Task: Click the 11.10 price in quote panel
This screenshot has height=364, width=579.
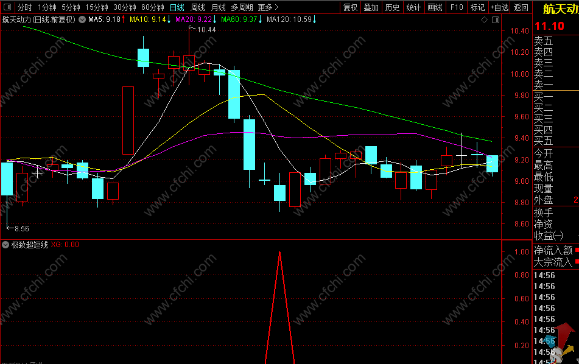Action: click(549, 26)
